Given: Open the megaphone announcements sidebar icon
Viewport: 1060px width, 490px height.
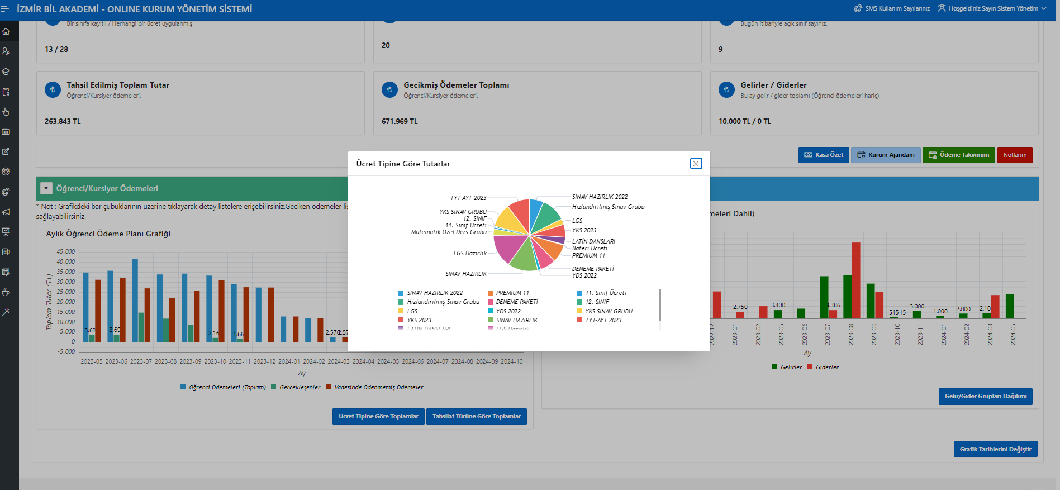Looking at the screenshot, I should click(6, 212).
